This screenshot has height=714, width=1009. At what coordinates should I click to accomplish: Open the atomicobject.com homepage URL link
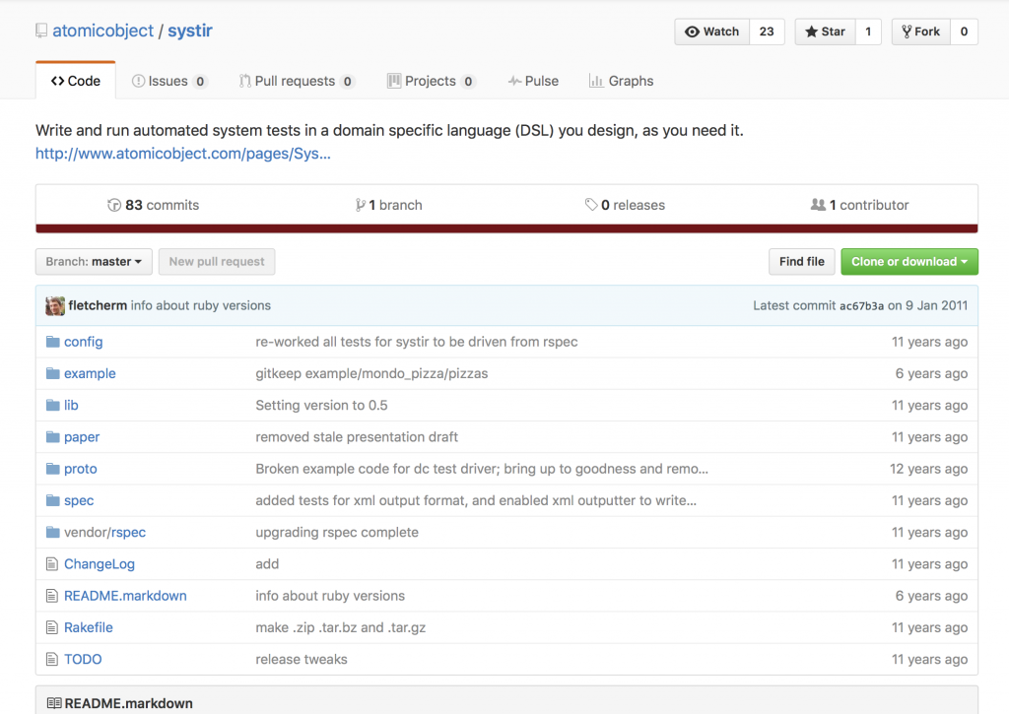(182, 154)
